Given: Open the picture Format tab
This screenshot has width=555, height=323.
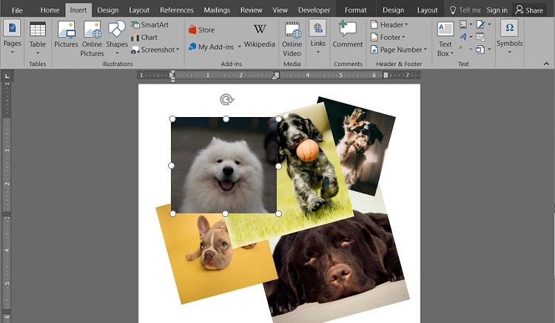Looking at the screenshot, I should pos(355,10).
